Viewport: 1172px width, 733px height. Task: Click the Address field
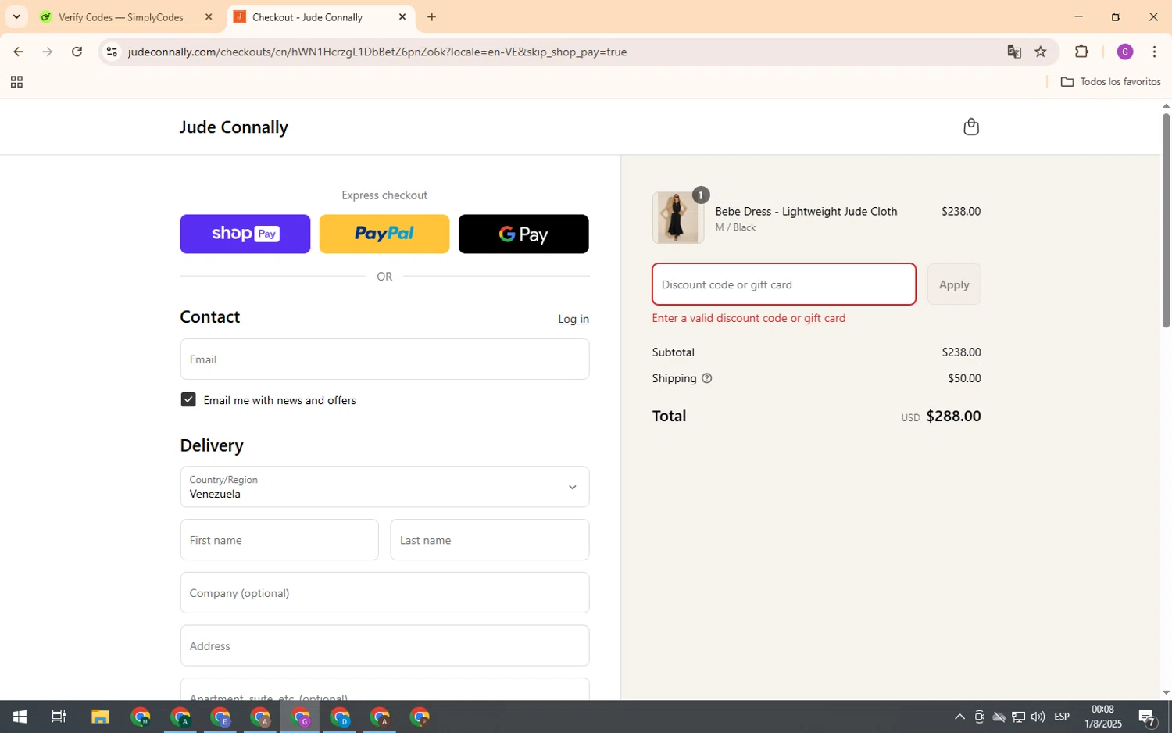384,646
